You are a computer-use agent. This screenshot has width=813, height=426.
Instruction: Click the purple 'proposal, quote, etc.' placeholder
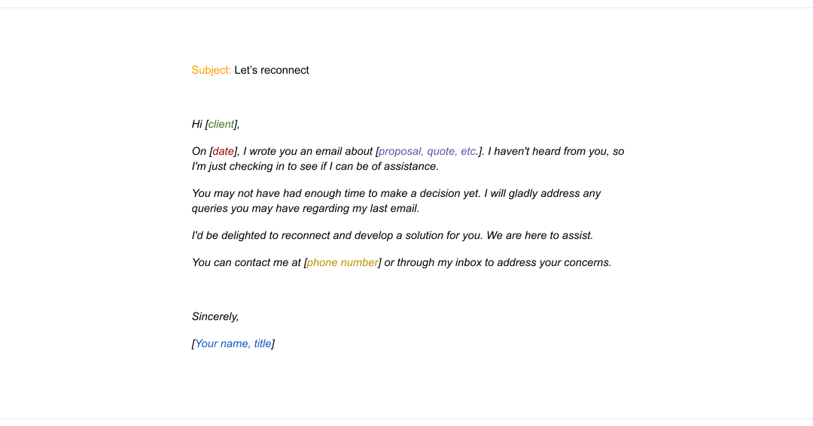point(428,152)
